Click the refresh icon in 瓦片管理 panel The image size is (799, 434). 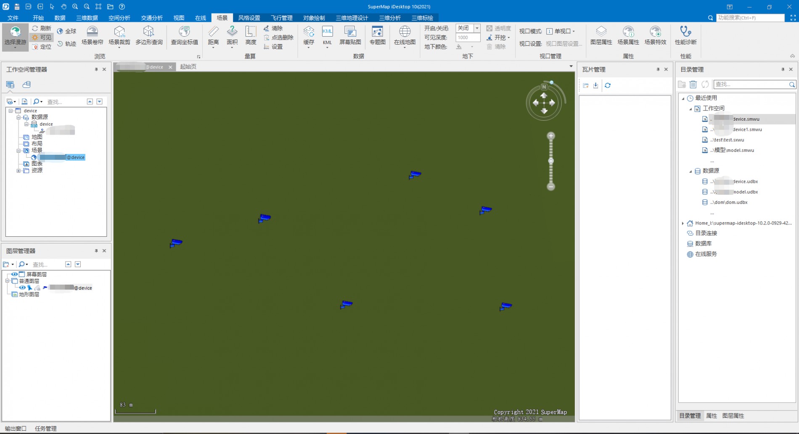(x=608, y=85)
